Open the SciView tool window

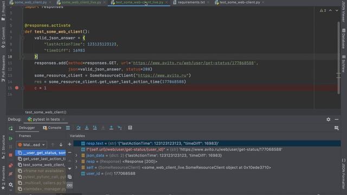pos(343,64)
